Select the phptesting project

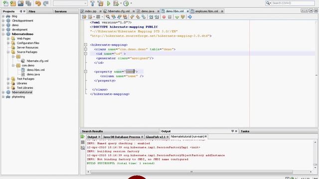pyautogui.click(x=18, y=97)
